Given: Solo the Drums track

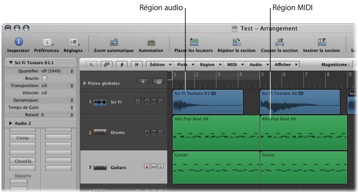Looking at the screenshot, I should (x=160, y=132).
